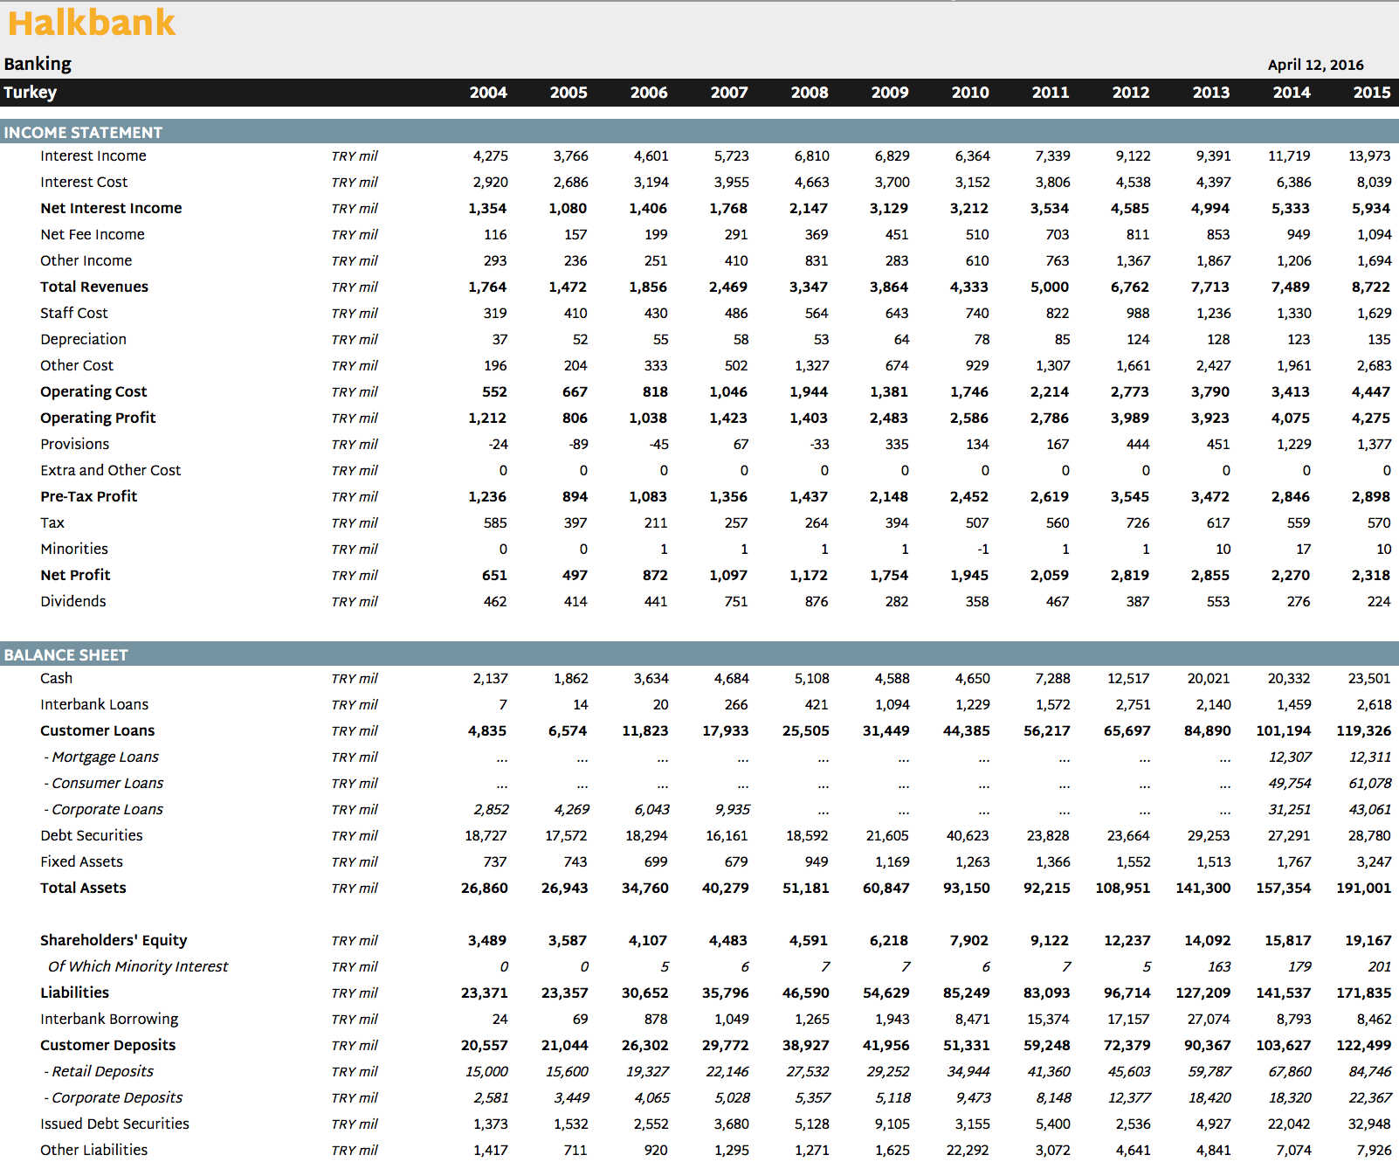This screenshot has width=1399, height=1169.
Task: Click the 'Shareholders' Equity' row label
Action: (114, 941)
